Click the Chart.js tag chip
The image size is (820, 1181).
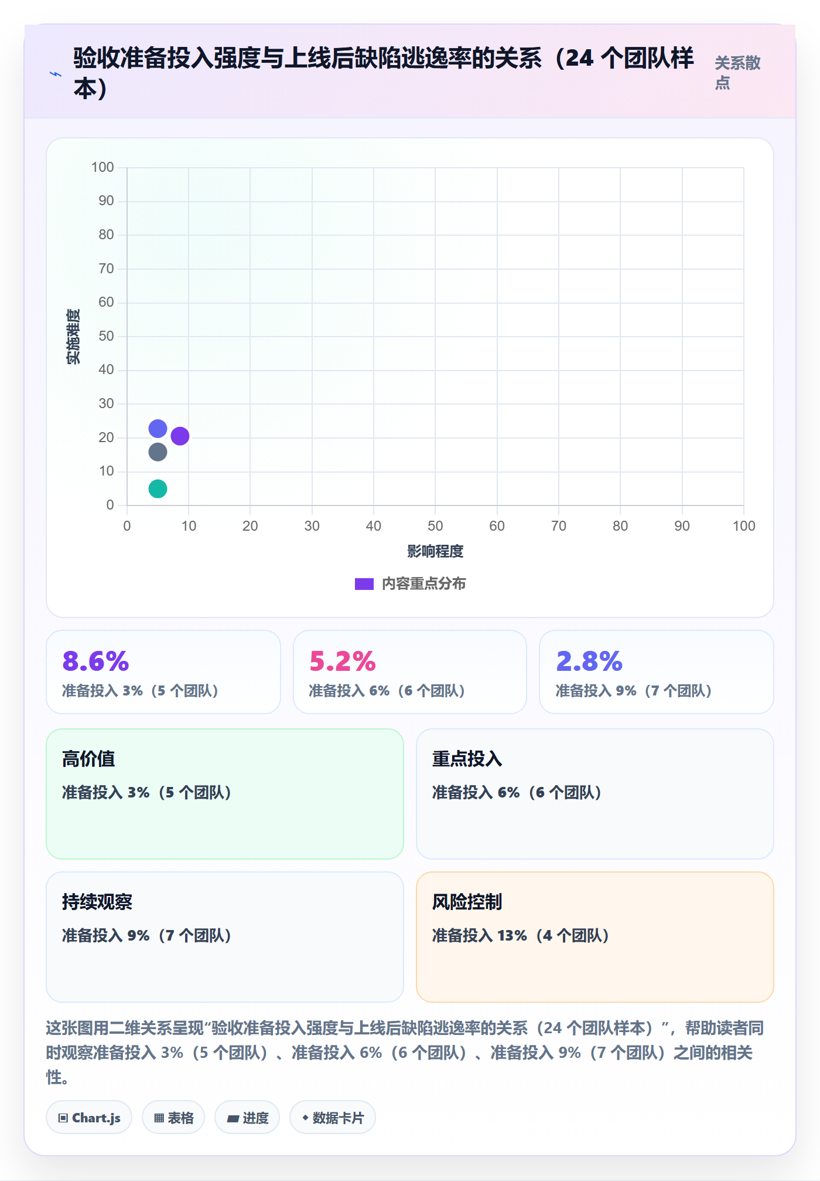click(89, 1118)
